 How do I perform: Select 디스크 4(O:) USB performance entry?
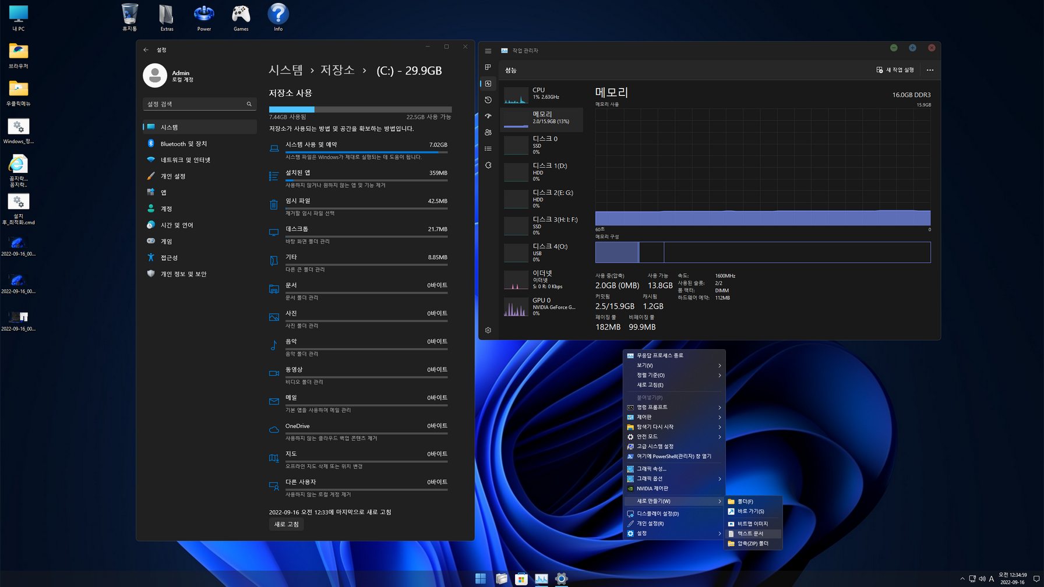[542, 253]
